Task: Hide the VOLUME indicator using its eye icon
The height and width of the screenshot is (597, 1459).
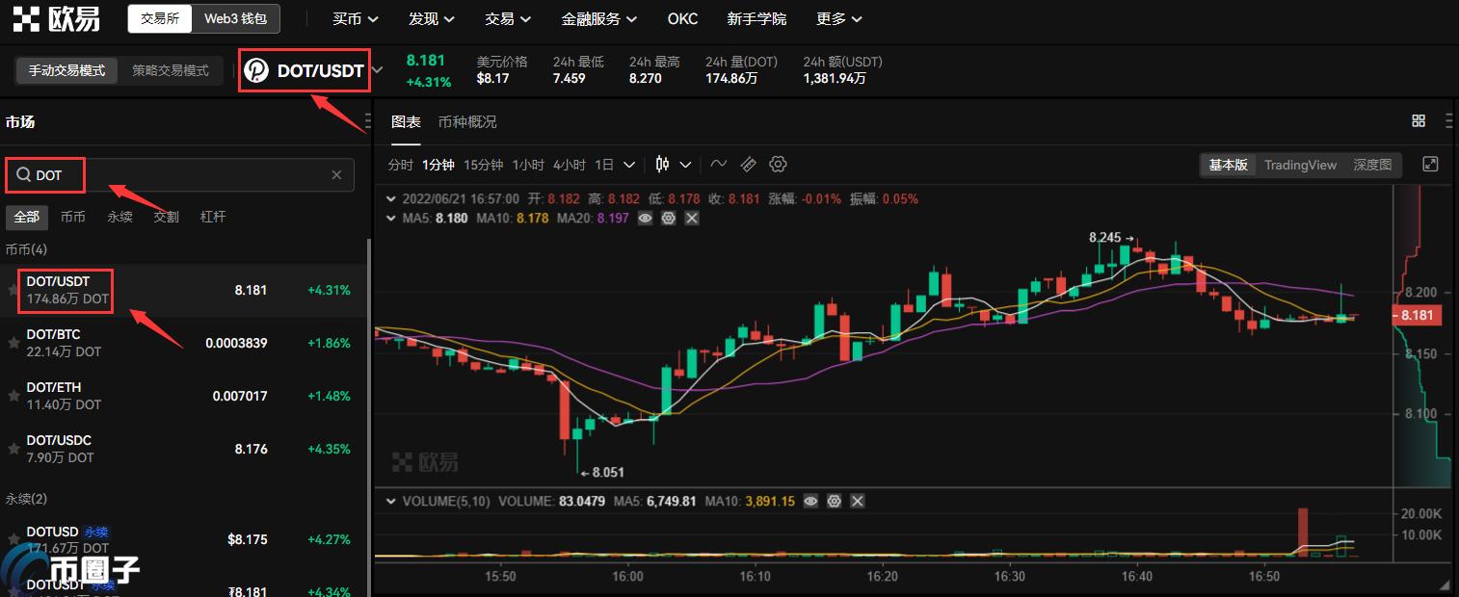Action: [810, 501]
